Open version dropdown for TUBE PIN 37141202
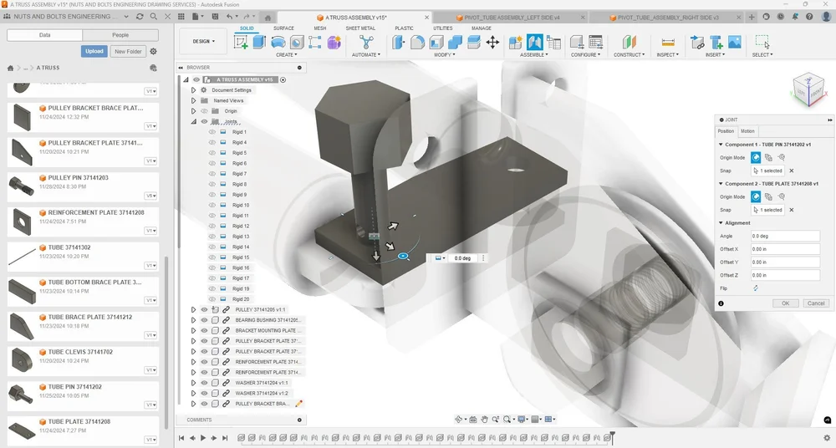The image size is (836, 448). pyautogui.click(x=150, y=405)
